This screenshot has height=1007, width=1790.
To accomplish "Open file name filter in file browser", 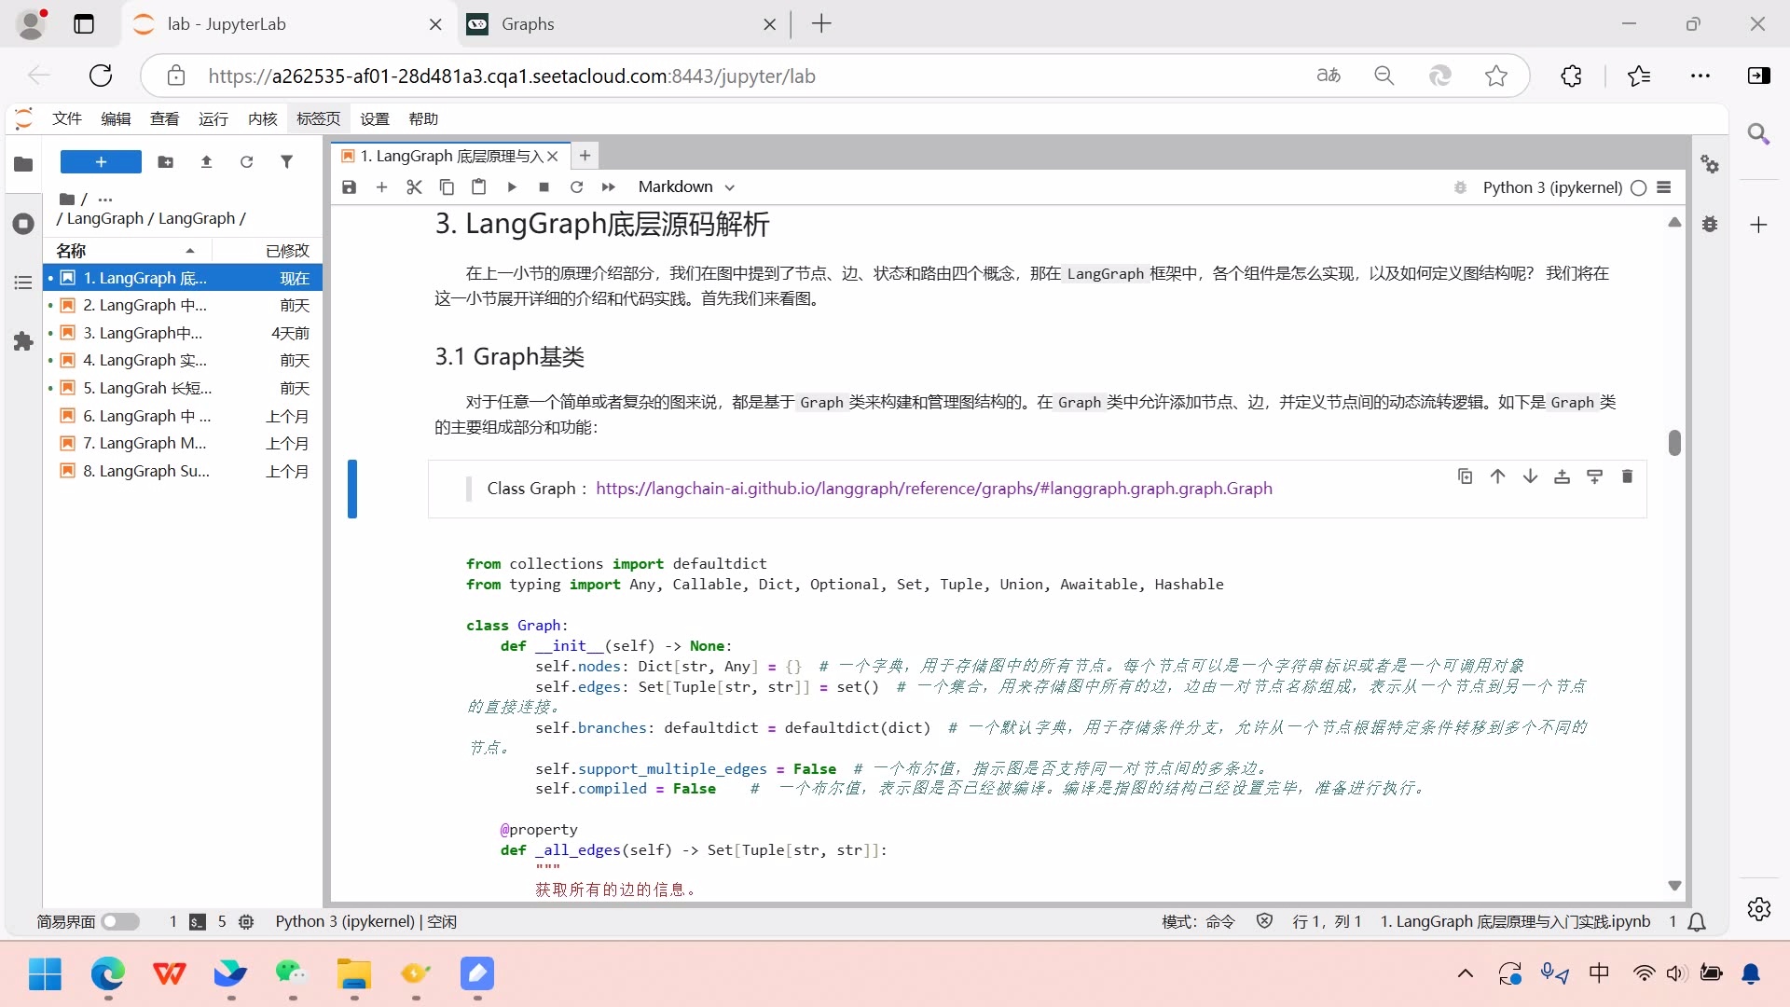I will [x=286, y=161].
